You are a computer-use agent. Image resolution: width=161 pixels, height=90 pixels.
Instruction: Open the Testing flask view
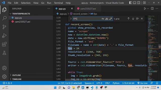coord(4,53)
